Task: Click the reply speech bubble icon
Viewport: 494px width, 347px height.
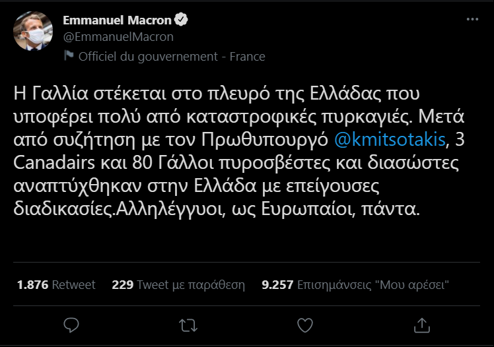Action: pos(71,324)
